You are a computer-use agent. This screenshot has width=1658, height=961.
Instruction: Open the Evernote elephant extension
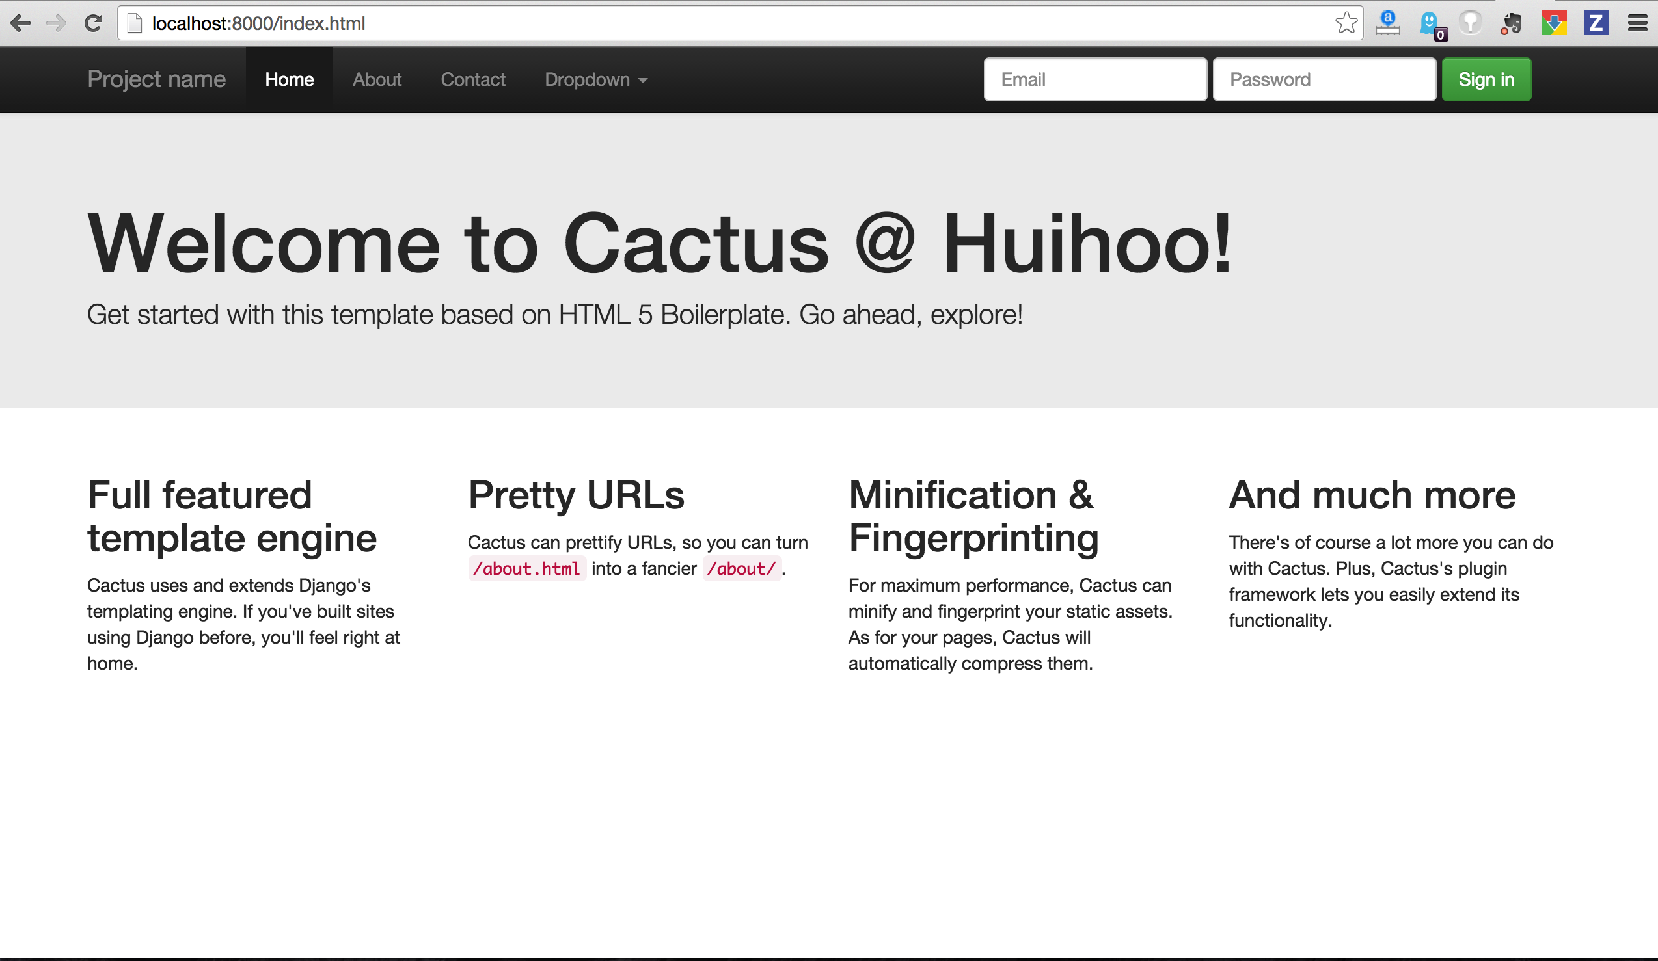click(1512, 23)
